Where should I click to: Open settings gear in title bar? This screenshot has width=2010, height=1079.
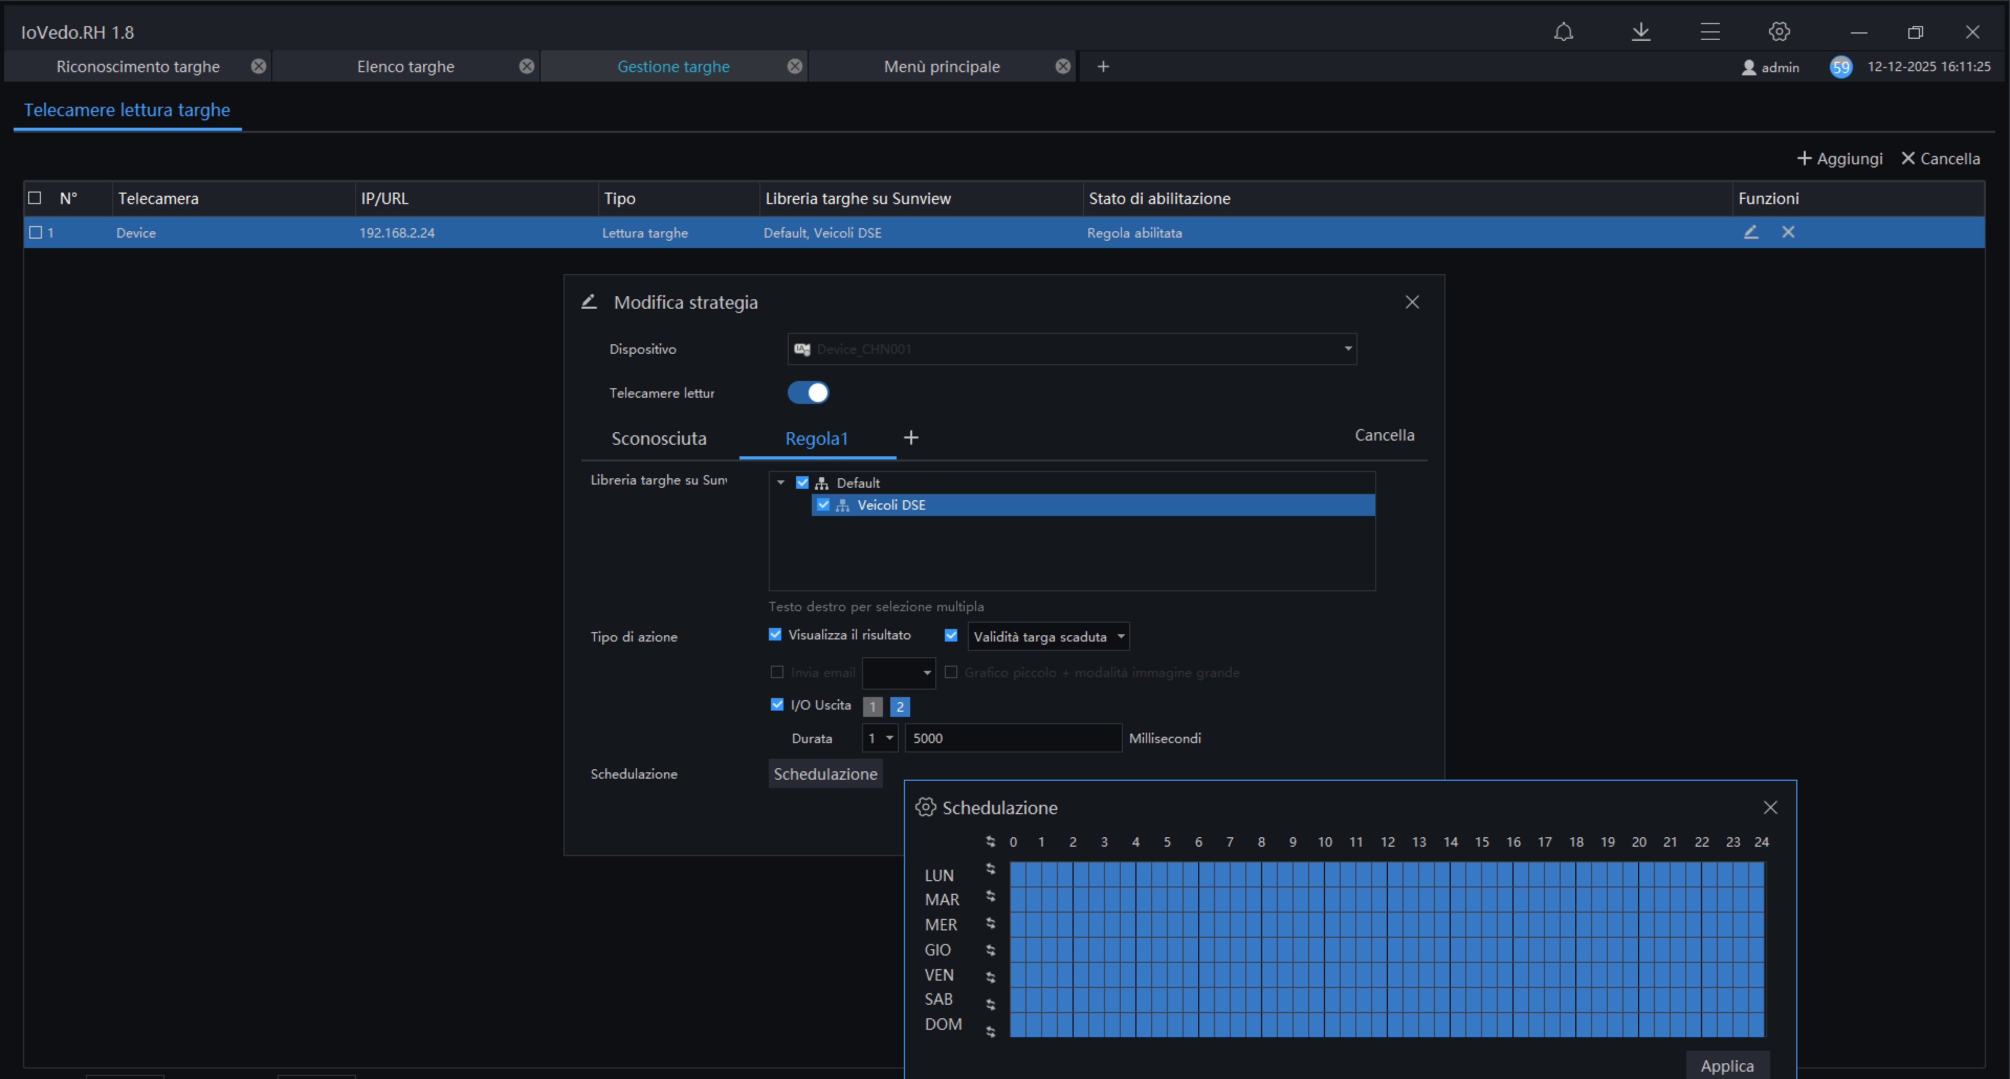point(1778,32)
